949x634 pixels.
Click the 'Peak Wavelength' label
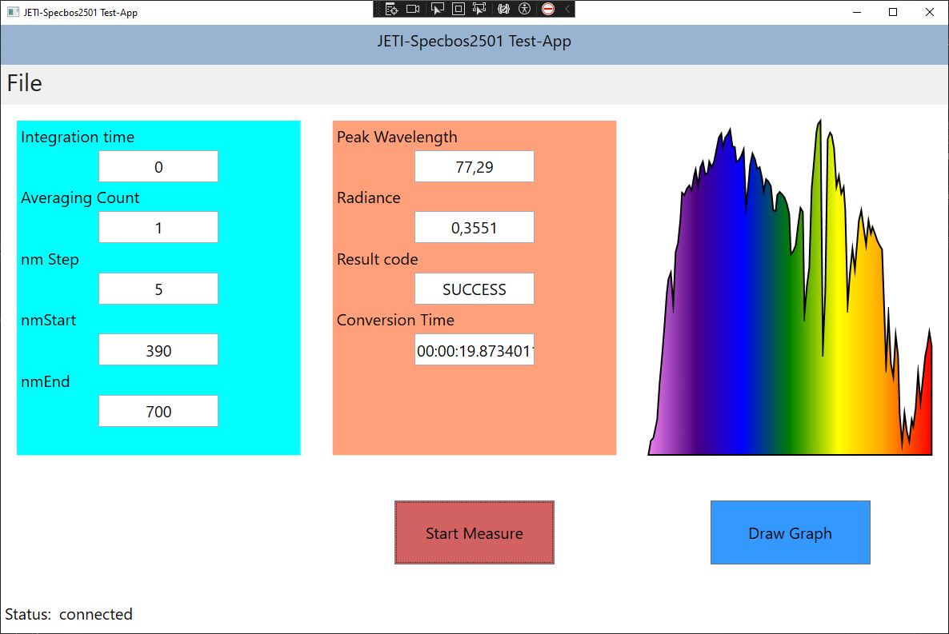click(397, 138)
